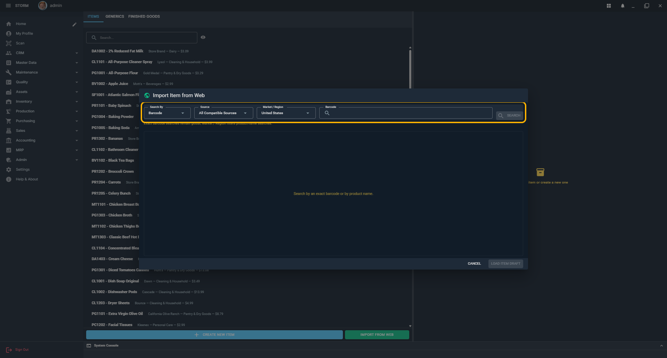Screen dimensions: 667x358
Task: Click the Assets sidebar icon
Action: pos(9,92)
